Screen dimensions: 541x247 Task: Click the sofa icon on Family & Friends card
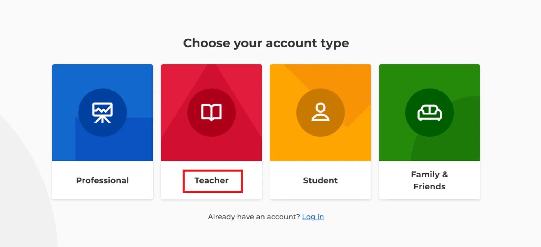[x=429, y=112]
